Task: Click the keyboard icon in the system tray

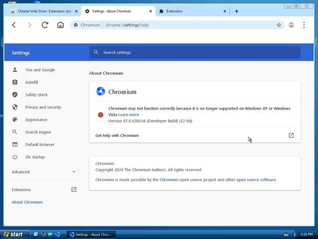Action: point(286,235)
